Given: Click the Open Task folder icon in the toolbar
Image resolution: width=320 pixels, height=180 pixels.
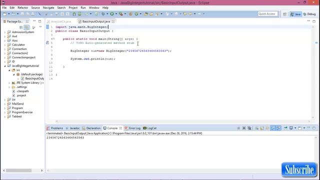Looking at the screenshot, I should [151, 14].
